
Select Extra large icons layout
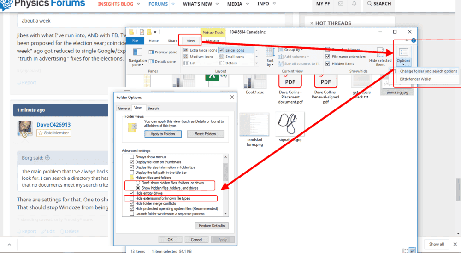pyautogui.click(x=200, y=50)
